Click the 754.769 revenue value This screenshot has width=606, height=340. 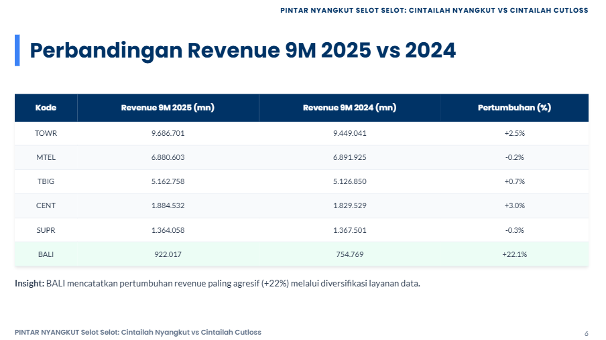(350, 254)
